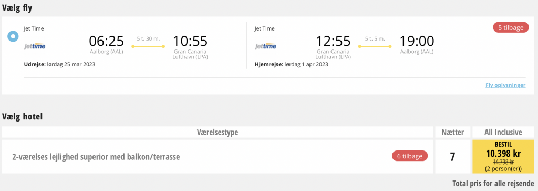This screenshot has height=191, width=538.
Task: Select the Jet Time flight radio button
Action: tap(13, 36)
